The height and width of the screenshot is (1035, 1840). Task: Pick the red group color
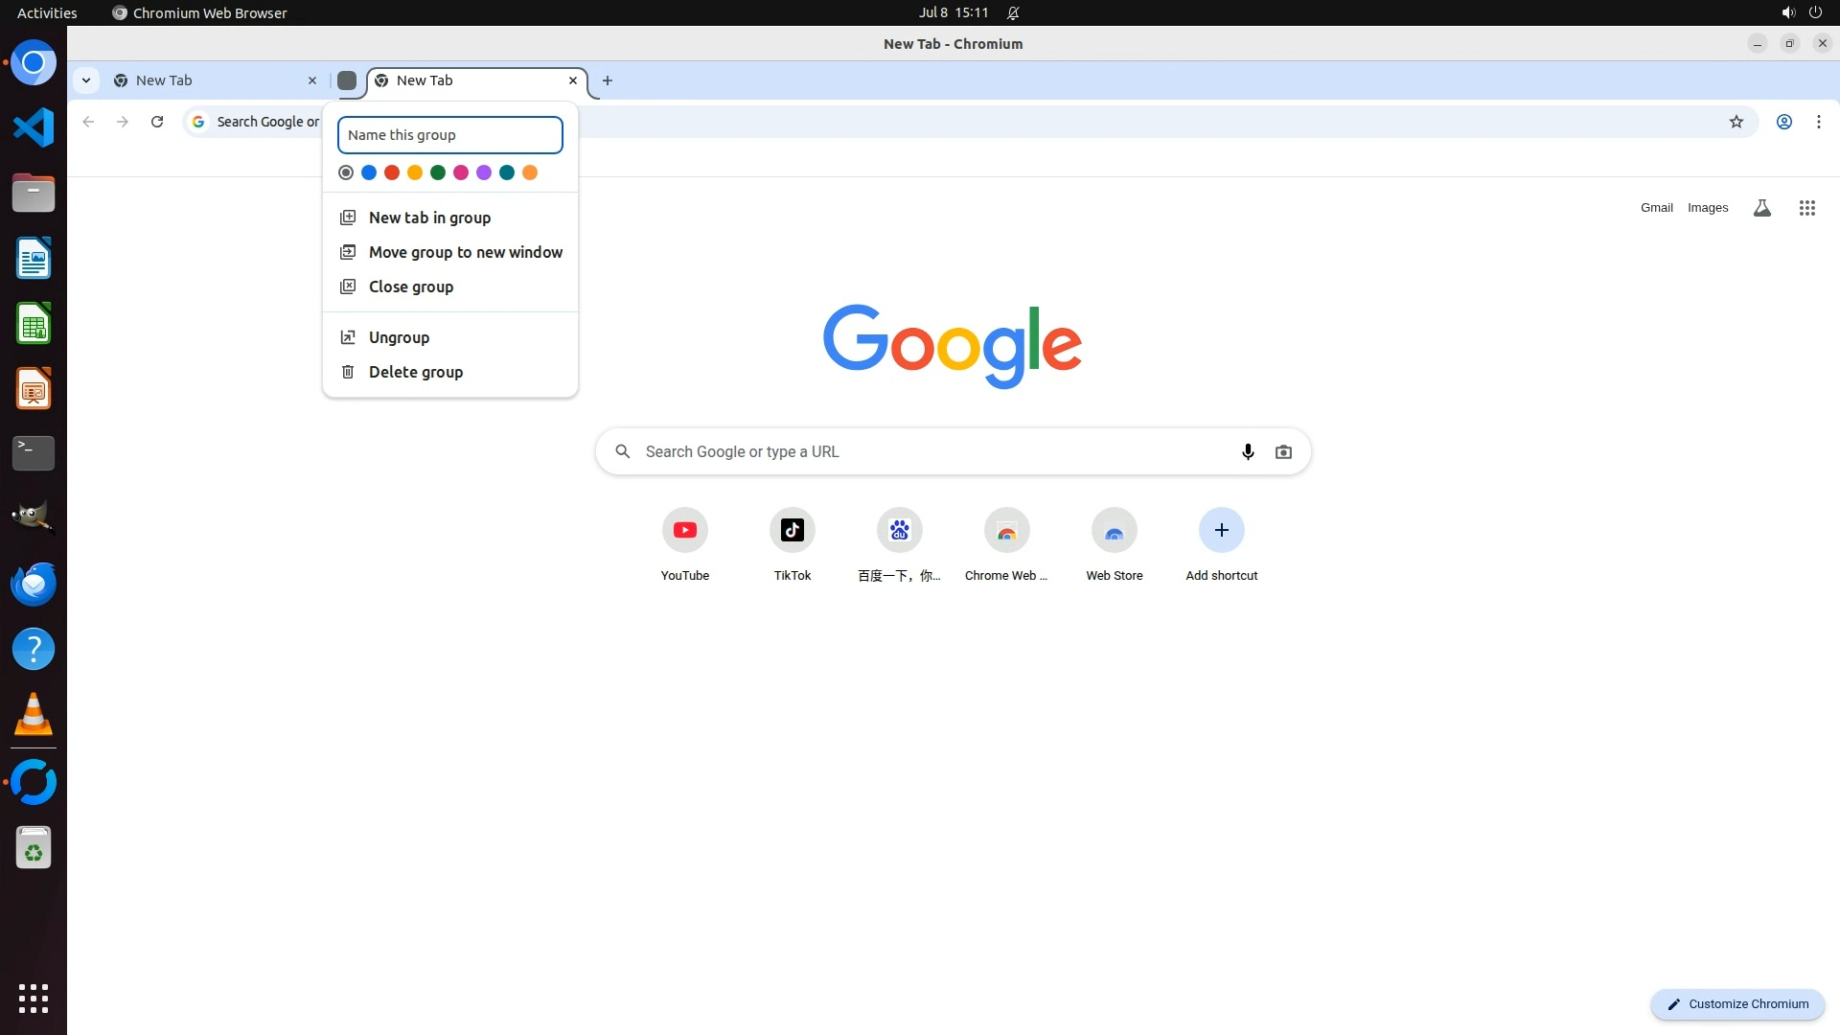coord(392,172)
